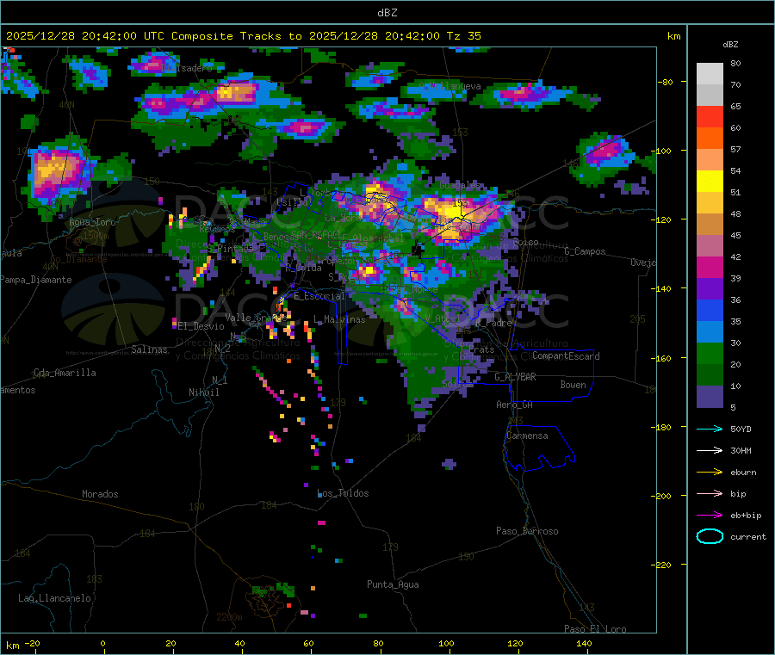
Task: Click the 'Cda_Amarilla' map label
Action: [65, 373]
